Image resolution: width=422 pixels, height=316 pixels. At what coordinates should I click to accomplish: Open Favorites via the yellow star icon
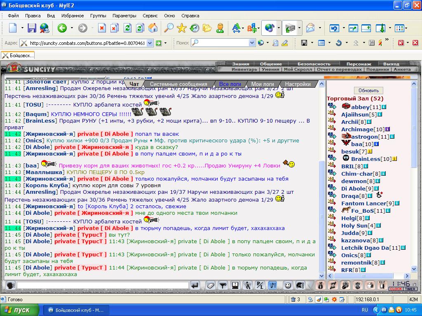click(182, 28)
